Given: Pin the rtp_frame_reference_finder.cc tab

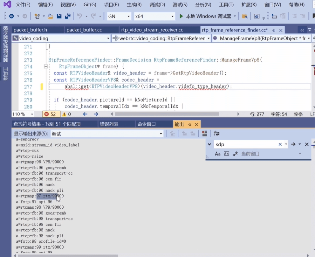Looking at the screenshot, I should tap(274, 30).
